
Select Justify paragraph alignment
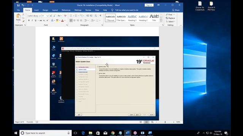coord(81,20)
